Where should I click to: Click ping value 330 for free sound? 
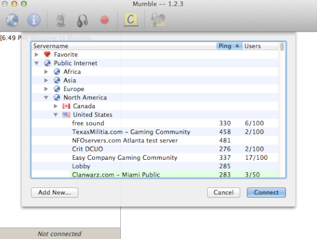(x=225, y=123)
